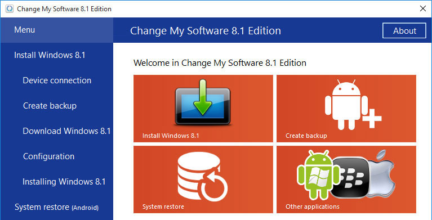Viewport: 432px width, 220px height.
Task: Click the Create backup tile label
Action: pos(306,136)
